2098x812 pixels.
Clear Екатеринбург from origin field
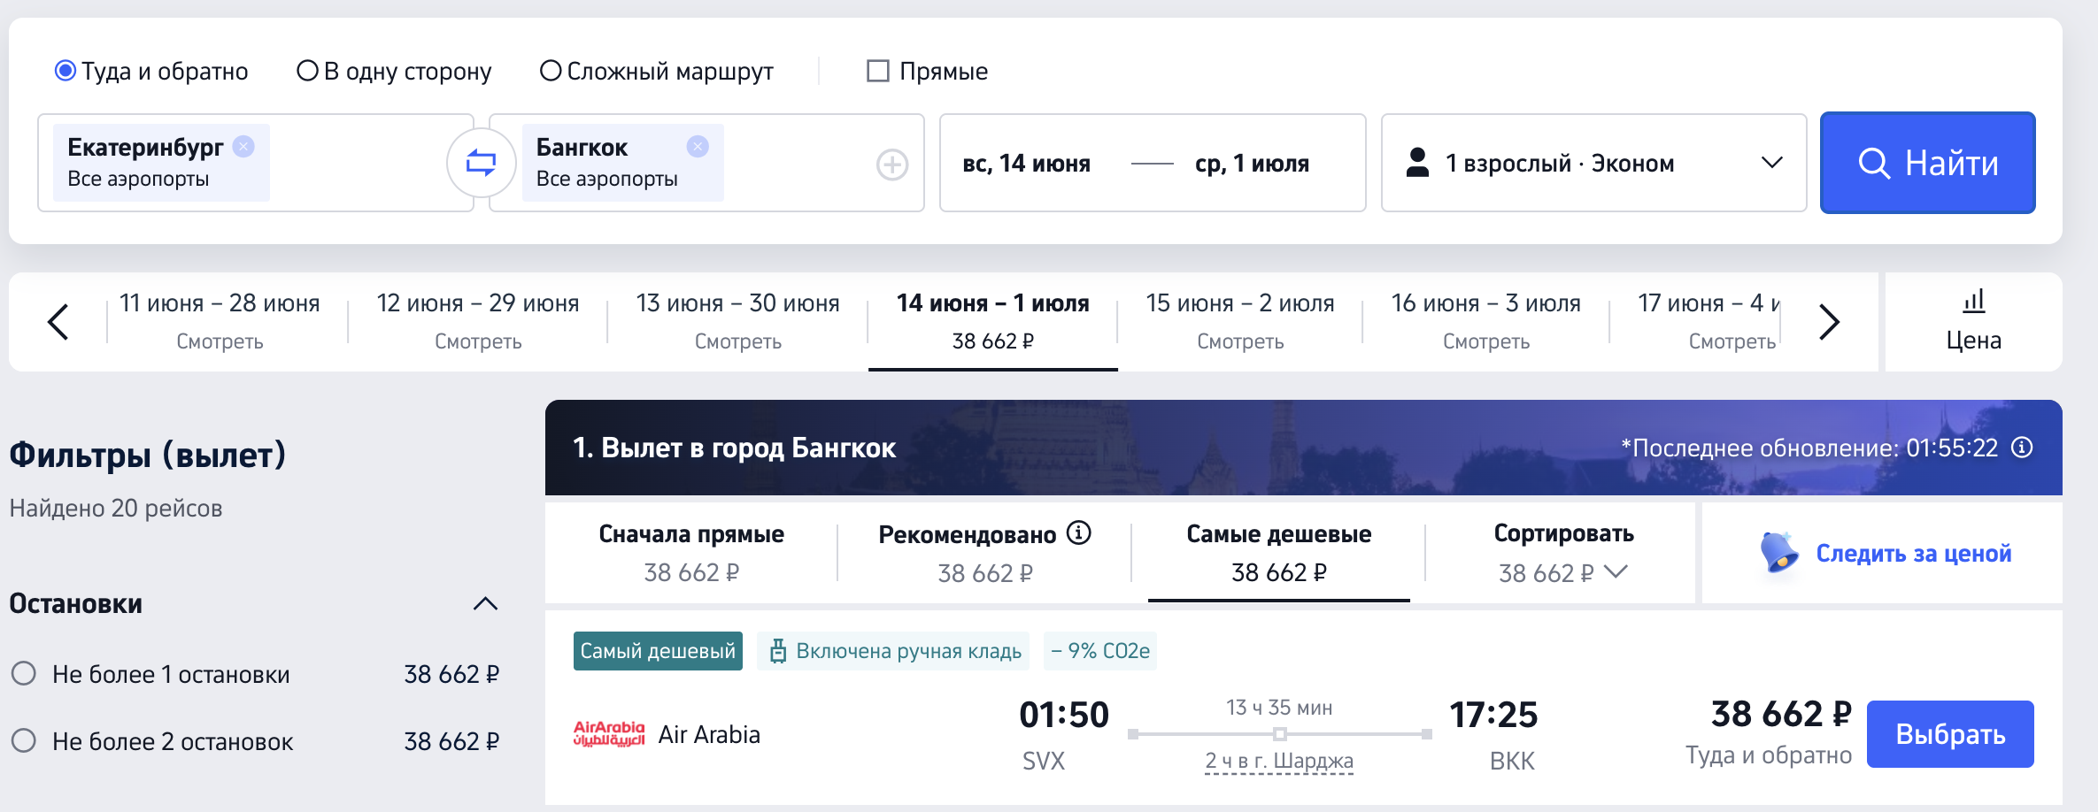click(x=243, y=147)
